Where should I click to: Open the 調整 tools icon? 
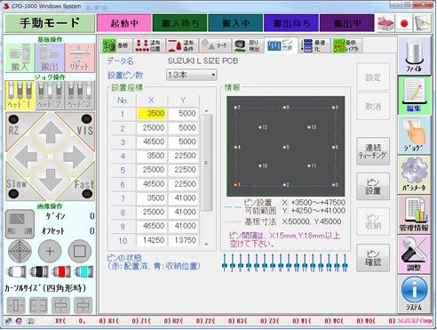pos(414,254)
